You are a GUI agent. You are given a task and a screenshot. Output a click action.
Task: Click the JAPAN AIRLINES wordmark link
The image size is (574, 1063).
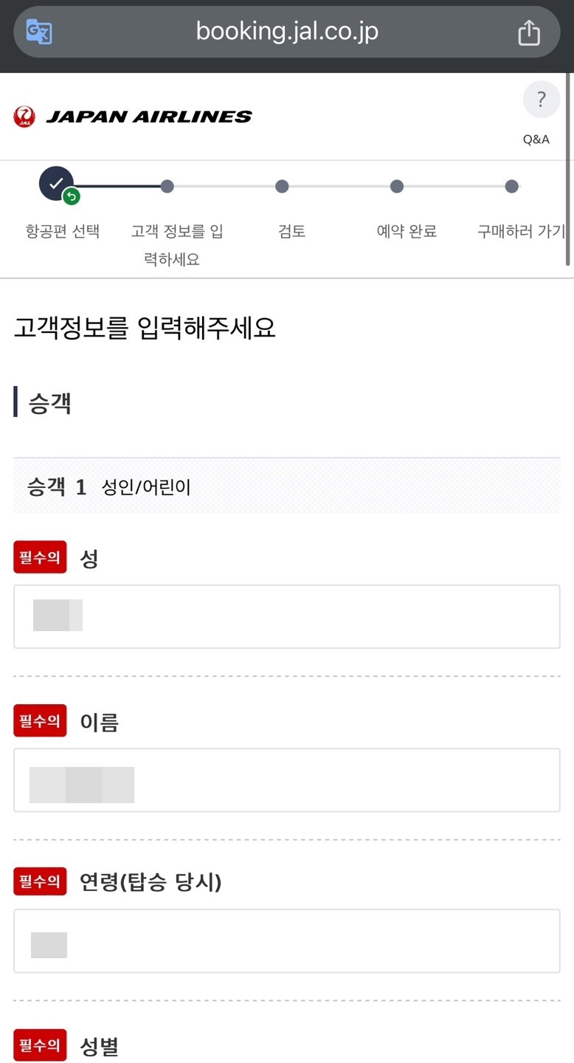click(148, 117)
